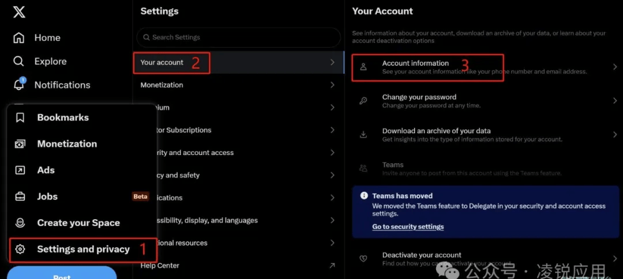The width and height of the screenshot is (623, 279).
Task: Open Settings and privacy menu entry
Action: pyautogui.click(x=83, y=250)
